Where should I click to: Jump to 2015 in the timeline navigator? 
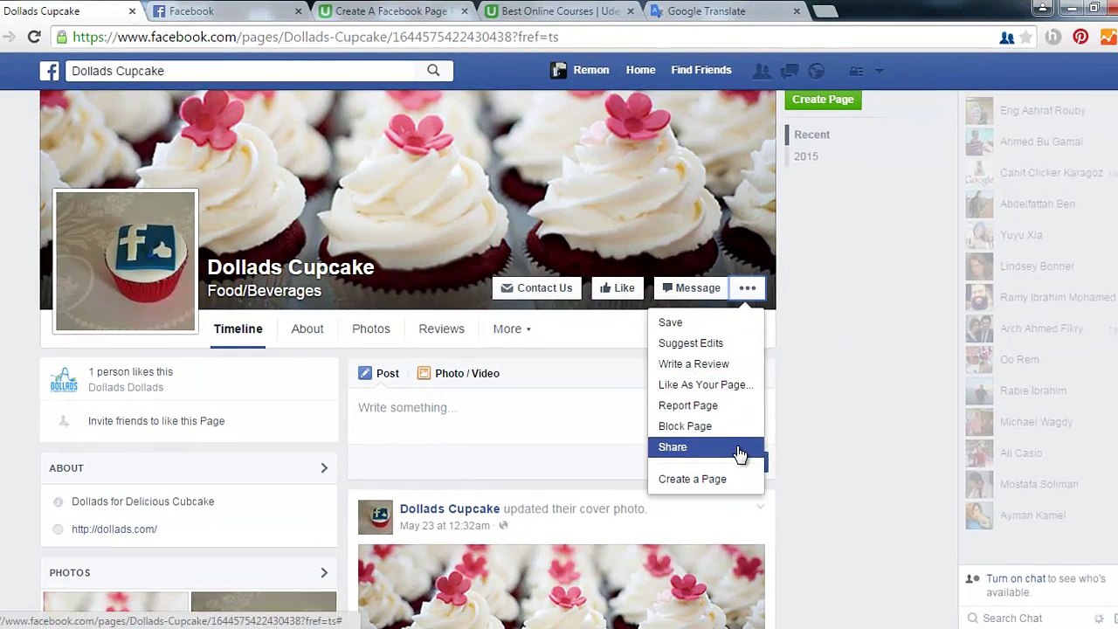(x=806, y=156)
